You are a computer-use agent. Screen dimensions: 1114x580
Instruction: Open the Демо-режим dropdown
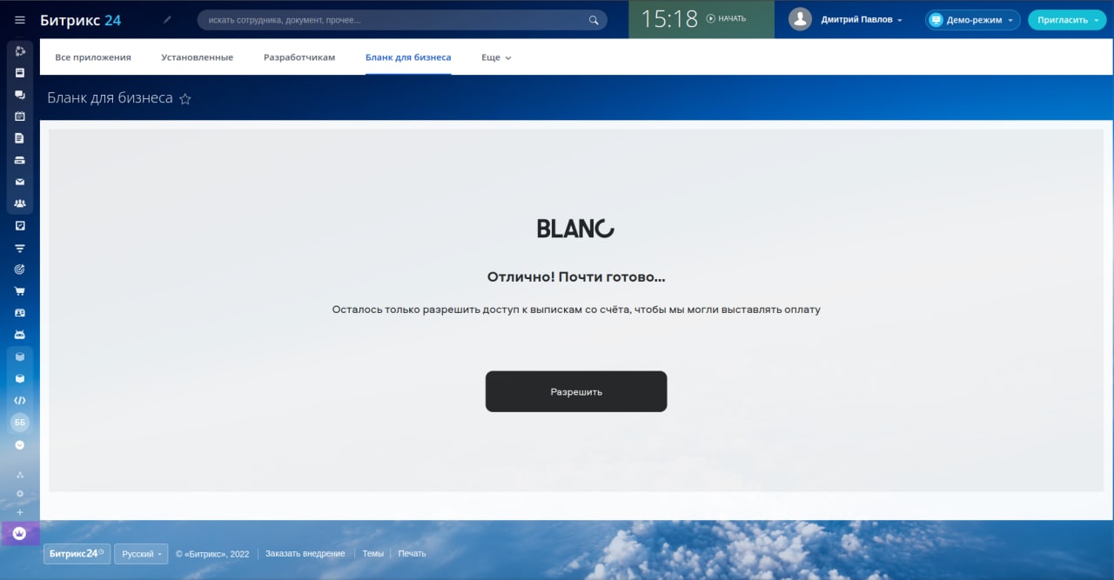pyautogui.click(x=973, y=20)
